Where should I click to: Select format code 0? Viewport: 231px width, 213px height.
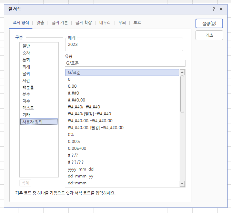[x=122, y=79]
